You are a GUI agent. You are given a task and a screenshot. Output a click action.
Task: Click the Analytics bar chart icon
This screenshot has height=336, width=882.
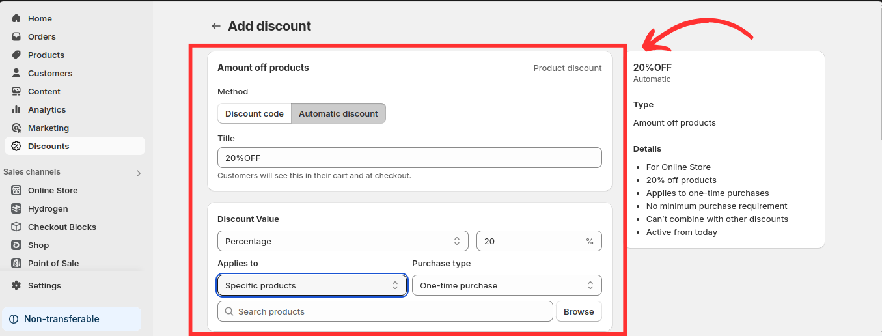(16, 109)
